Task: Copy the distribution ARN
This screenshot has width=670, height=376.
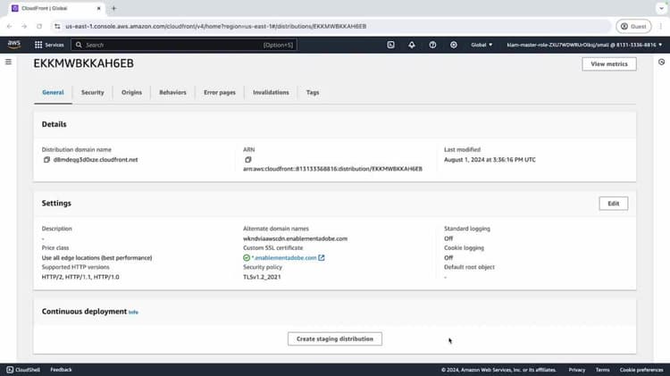Action: [x=247, y=160]
